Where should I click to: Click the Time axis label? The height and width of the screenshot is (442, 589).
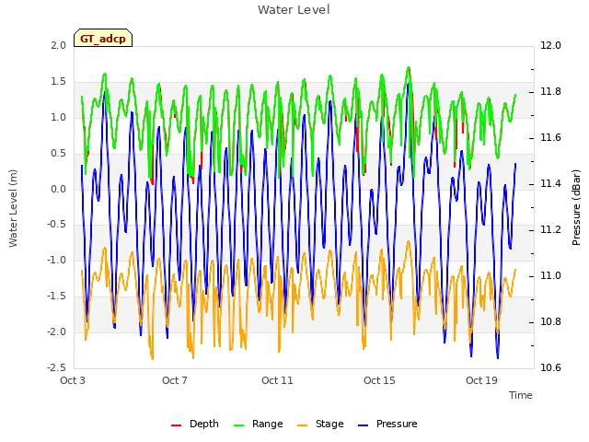(521, 395)
